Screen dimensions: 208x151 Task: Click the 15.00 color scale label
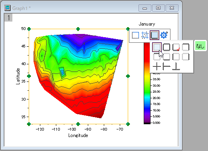coord(156,104)
